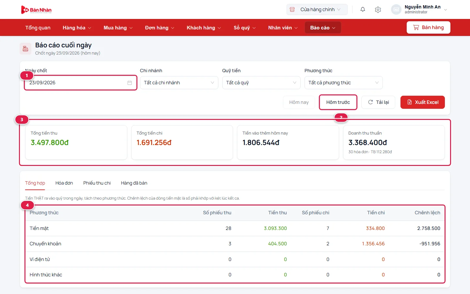Open the settings gear icon

pos(378,9)
